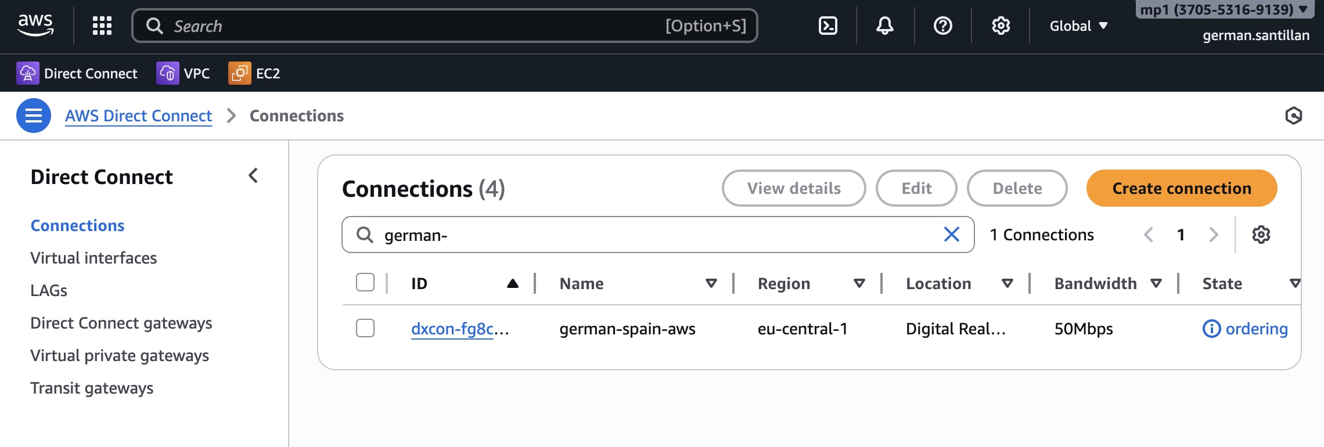
Task: Sort the Region column
Action: 859,283
